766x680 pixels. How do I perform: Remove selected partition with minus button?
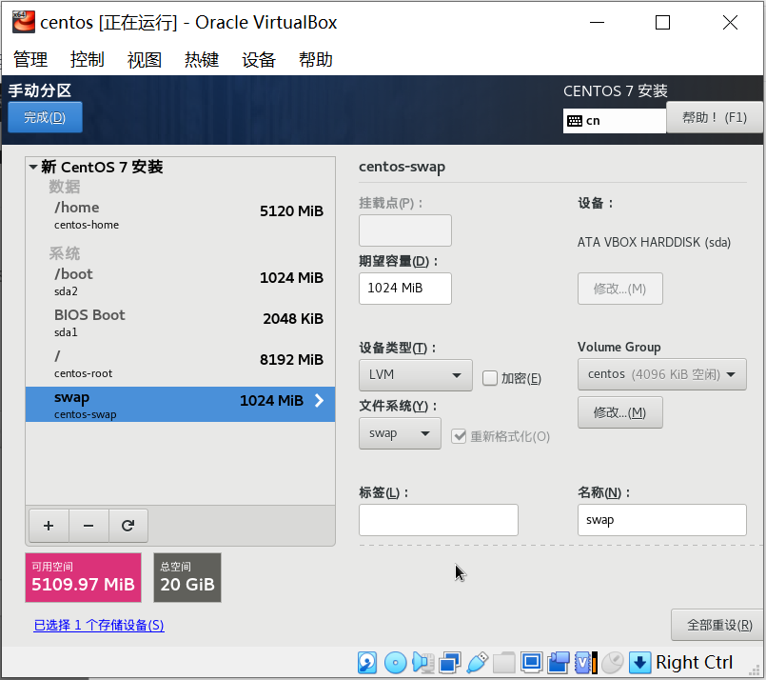pyautogui.click(x=88, y=526)
